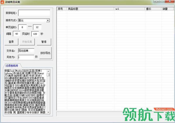Click the url column header
This screenshot has height=123, width=175.
point(129,9)
